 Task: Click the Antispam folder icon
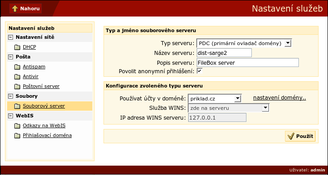(x=17, y=67)
